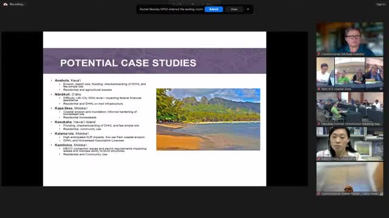Viewport: 389px width, 218px height.
Task: Click the MECO connection issues sub-bullet
Action: (x=105, y=150)
